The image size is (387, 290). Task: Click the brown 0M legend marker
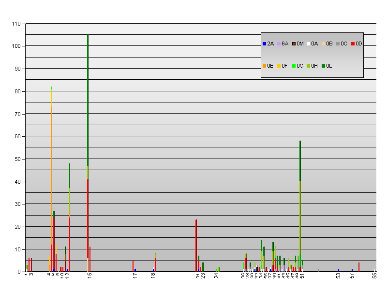pyautogui.click(x=294, y=44)
